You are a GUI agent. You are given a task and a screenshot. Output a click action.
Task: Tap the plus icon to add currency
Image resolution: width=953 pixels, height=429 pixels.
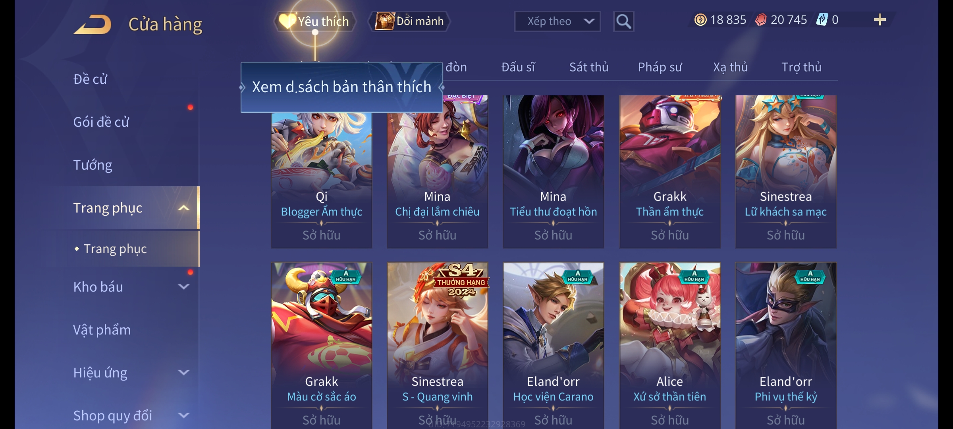point(880,19)
